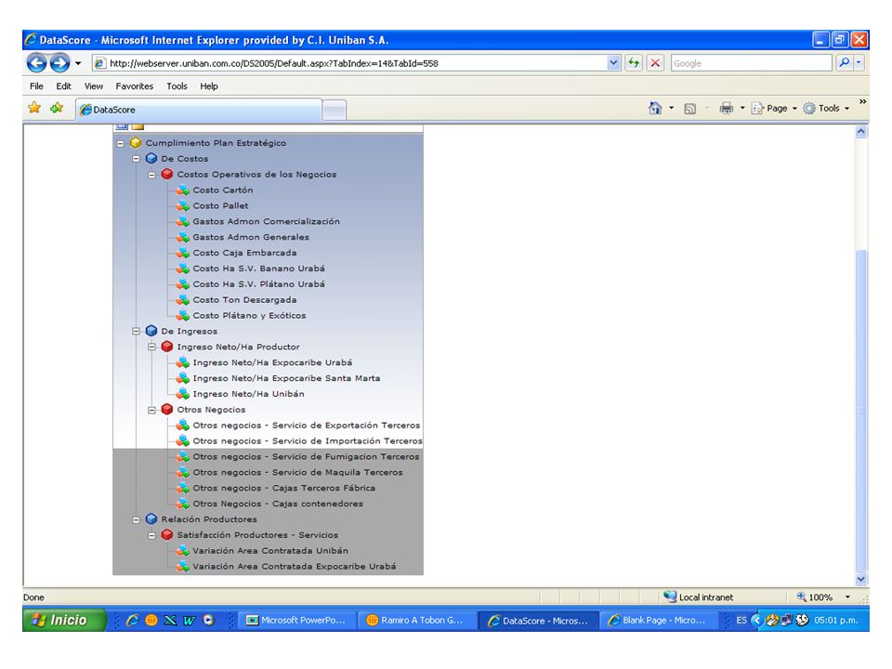Image resolution: width=892 pixels, height=669 pixels.
Task: Click the browser Forward arrow button
Action: point(59,62)
